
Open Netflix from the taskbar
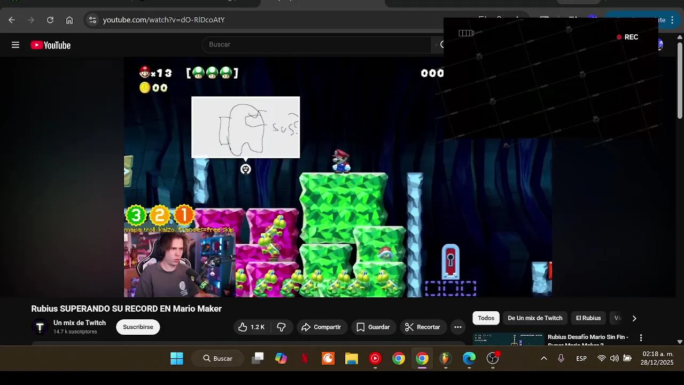point(305,359)
